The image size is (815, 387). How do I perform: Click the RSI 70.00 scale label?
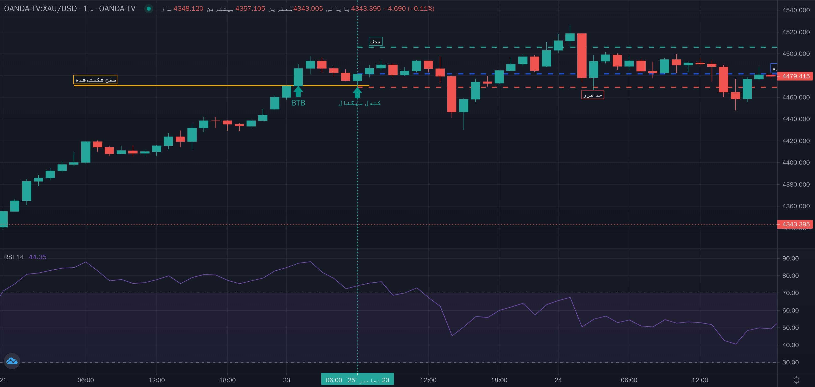click(790, 293)
